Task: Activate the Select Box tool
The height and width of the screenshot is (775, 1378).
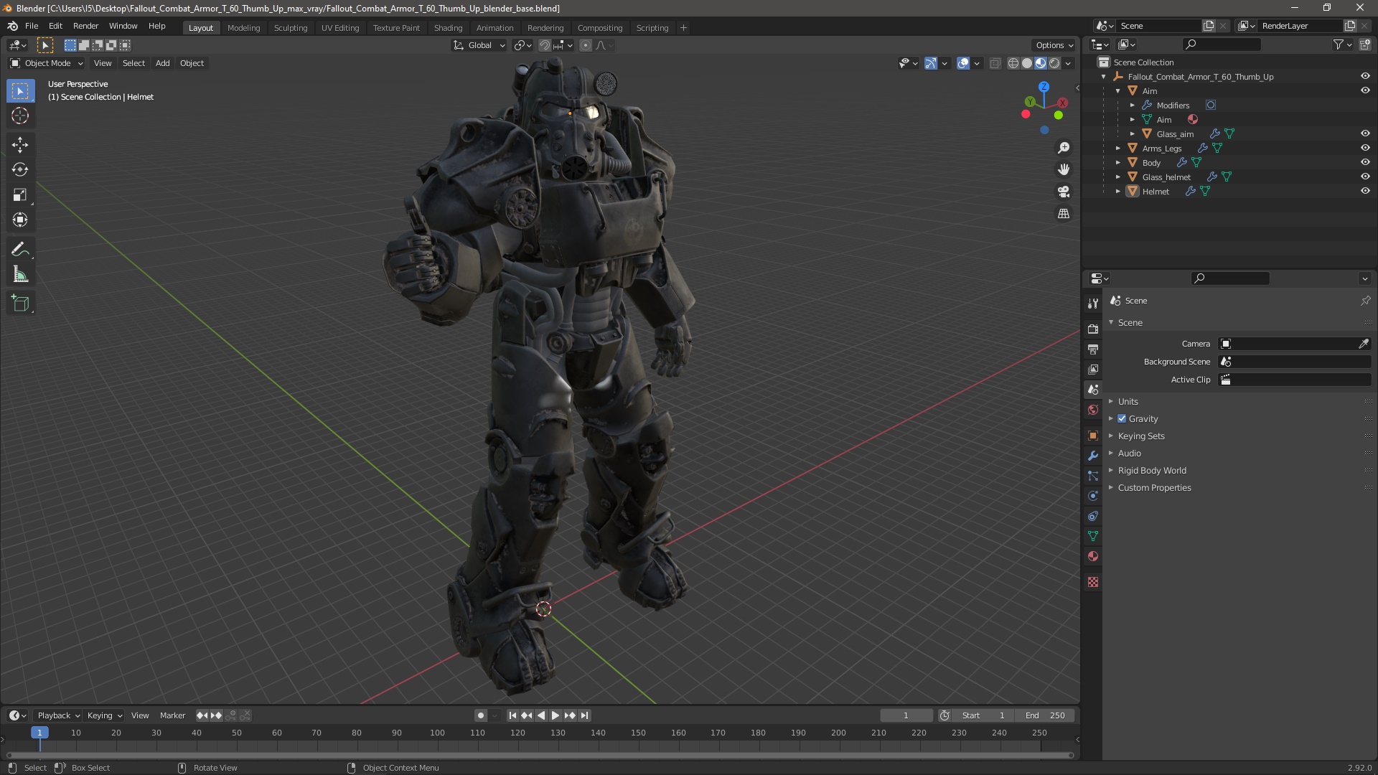Action: point(20,91)
